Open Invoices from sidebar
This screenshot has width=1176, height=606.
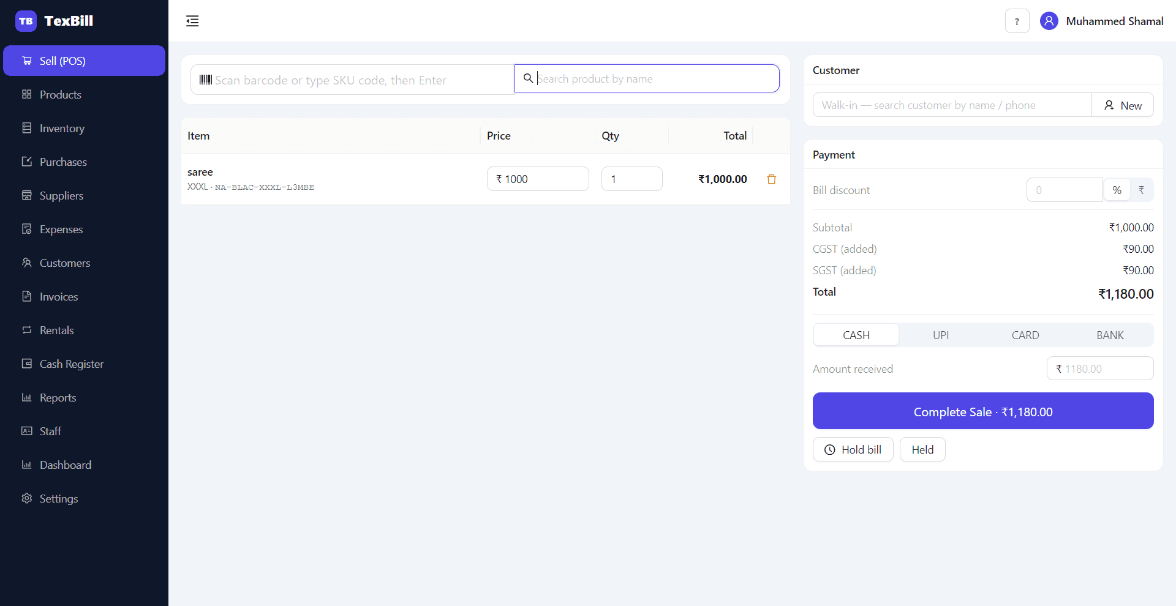pyautogui.click(x=84, y=296)
